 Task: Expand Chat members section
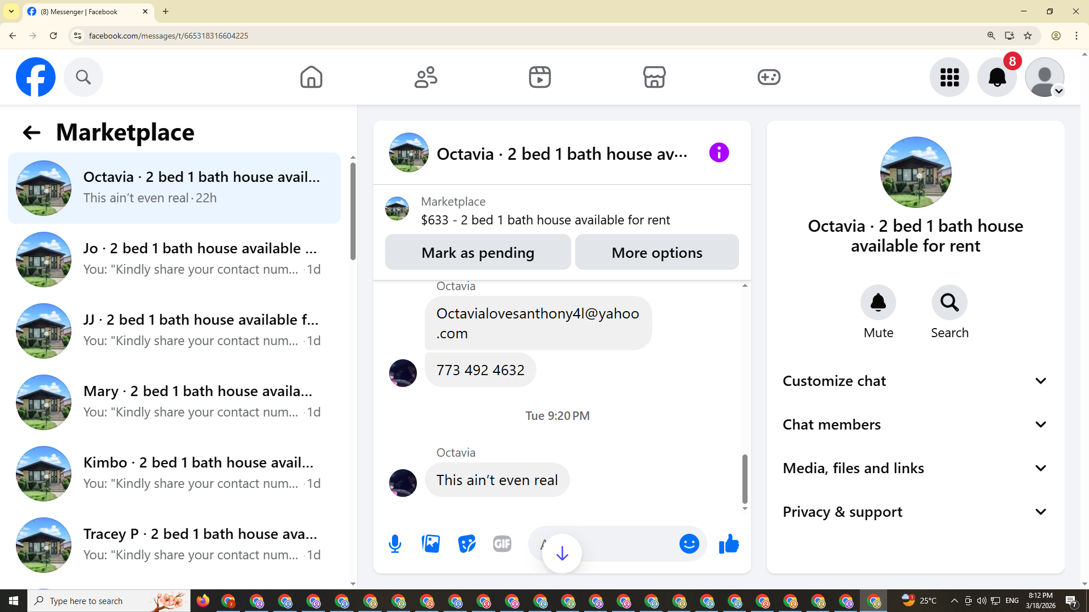point(915,424)
